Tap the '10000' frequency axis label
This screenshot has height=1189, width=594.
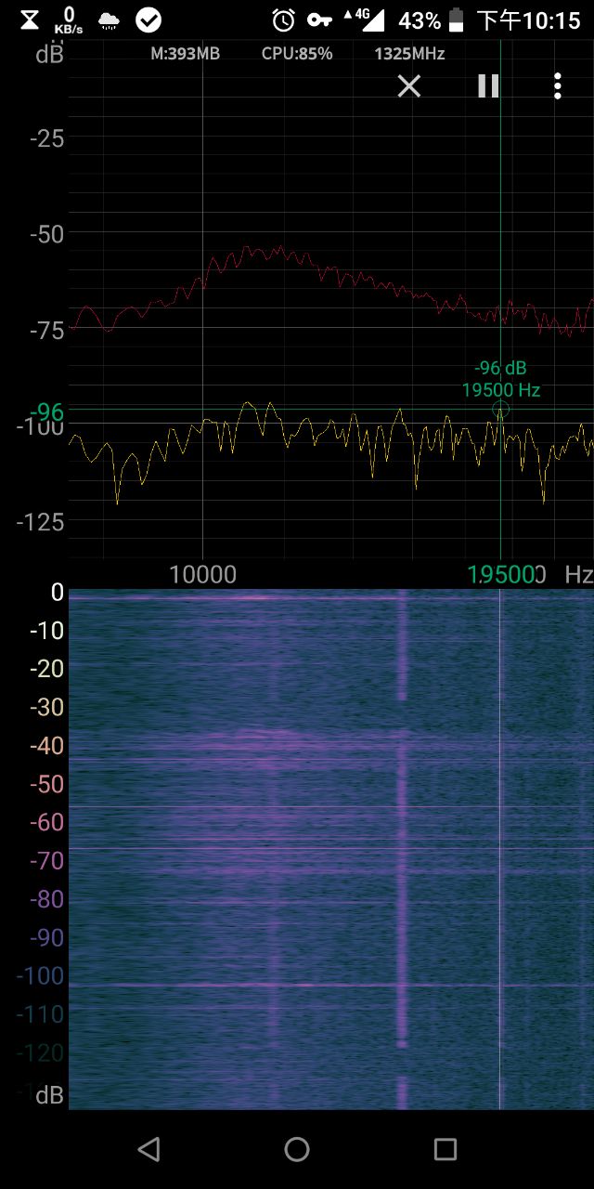click(x=203, y=575)
